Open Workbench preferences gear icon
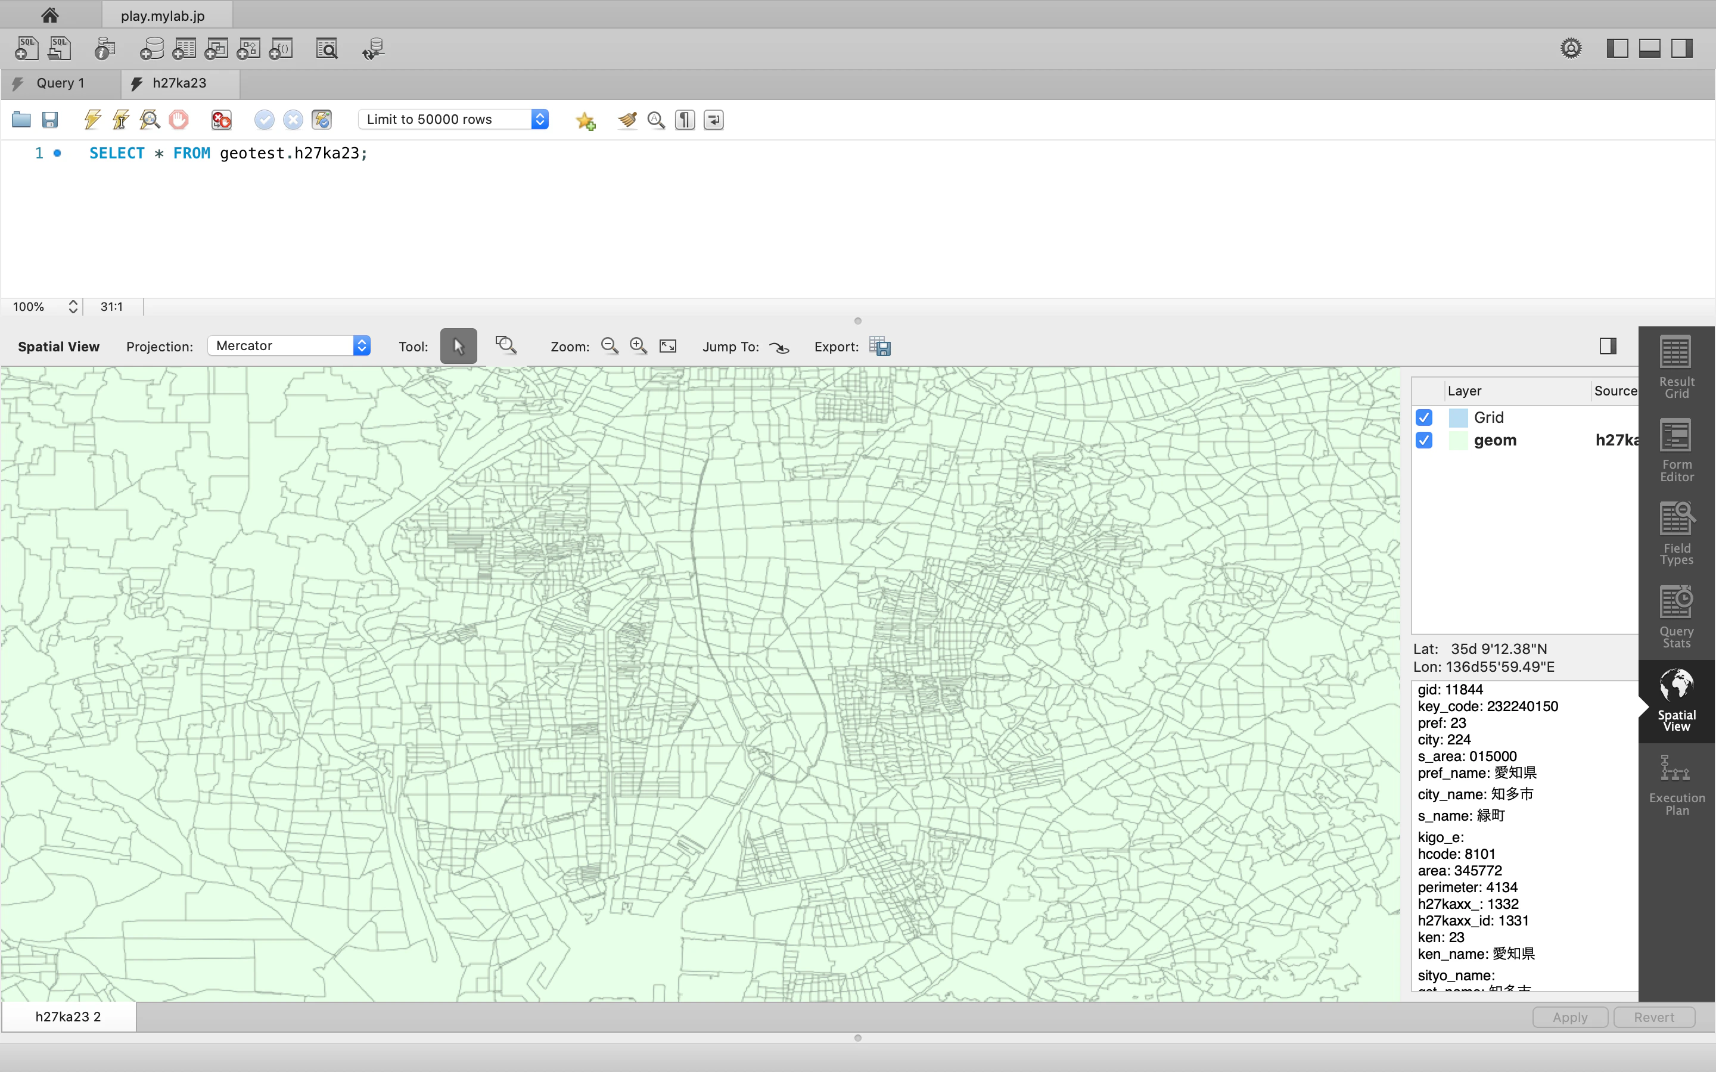Screen dimensions: 1716x1072 1571,48
